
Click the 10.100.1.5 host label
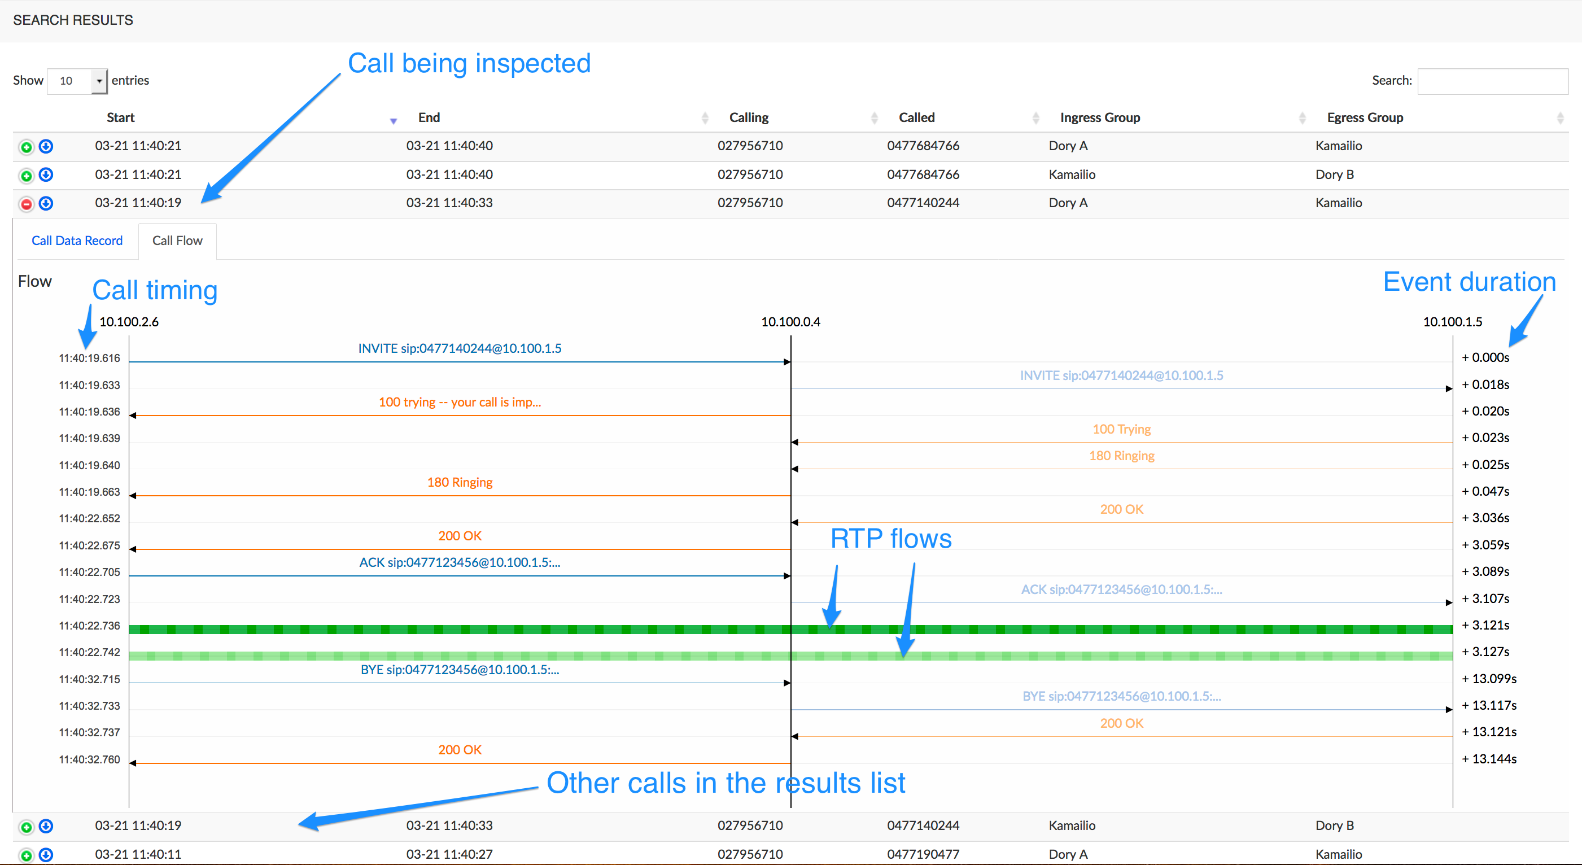[1452, 322]
